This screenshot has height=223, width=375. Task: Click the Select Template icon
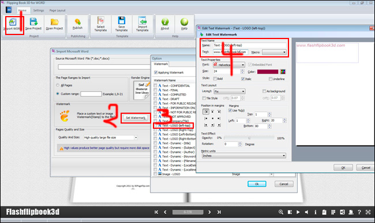(101, 21)
